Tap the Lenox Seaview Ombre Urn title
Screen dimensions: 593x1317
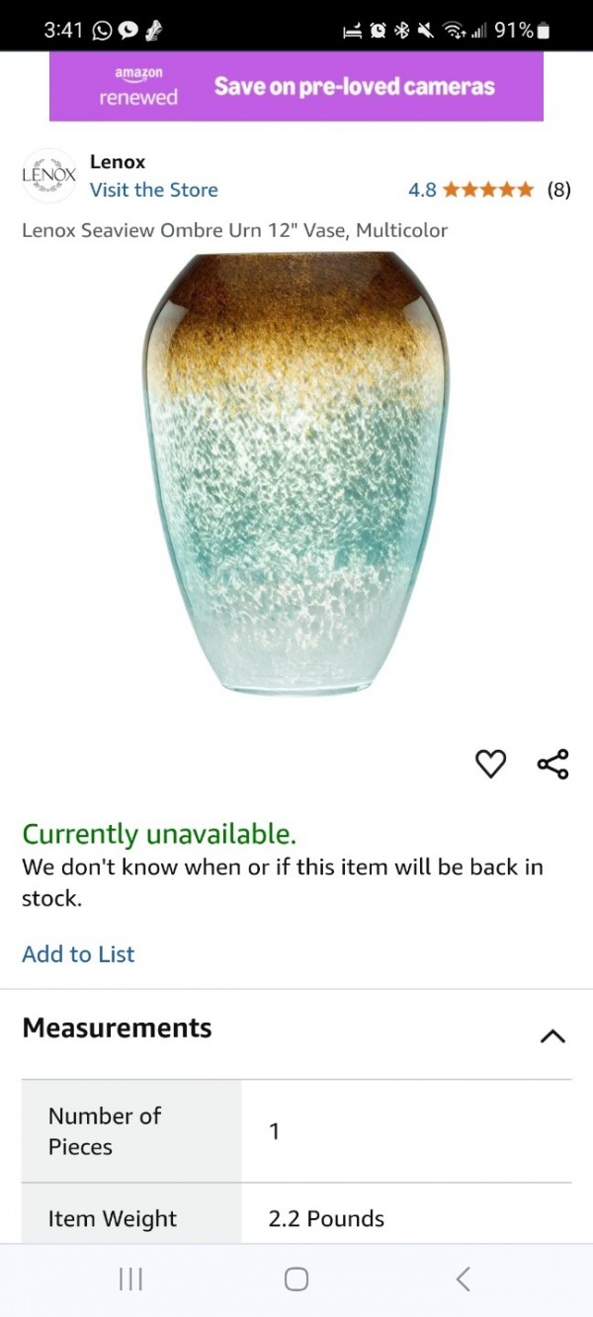[x=234, y=230]
